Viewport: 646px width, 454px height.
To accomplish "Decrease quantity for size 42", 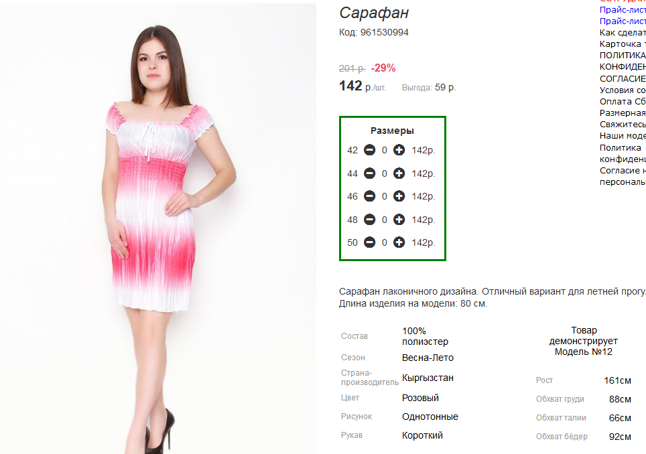I will coord(369,150).
